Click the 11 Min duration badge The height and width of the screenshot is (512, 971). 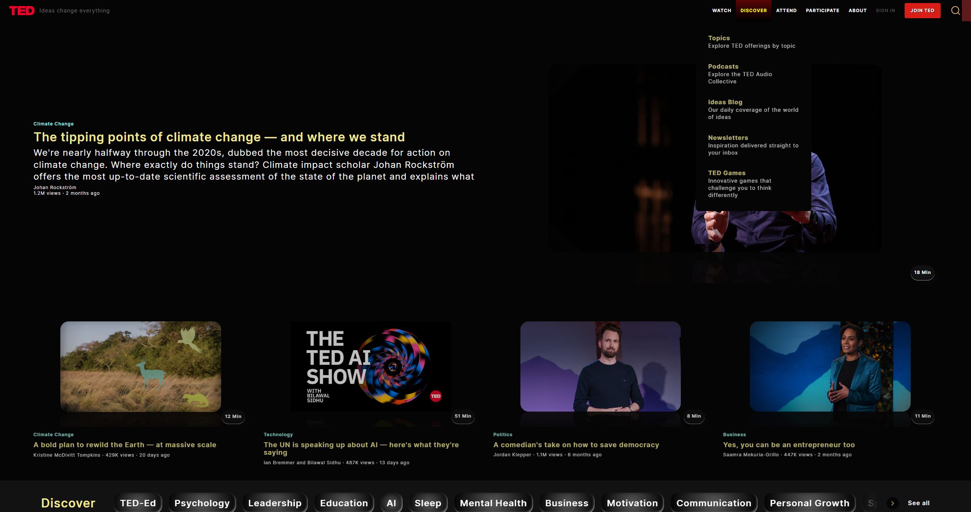click(x=922, y=416)
